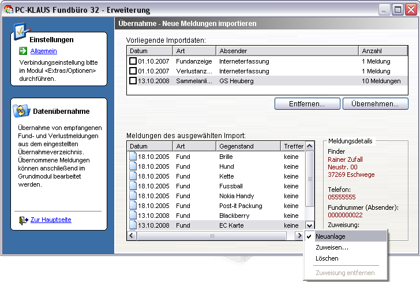
Task: Click the Datenübernahme panel icon
Action: pyautogui.click(x=21, y=112)
